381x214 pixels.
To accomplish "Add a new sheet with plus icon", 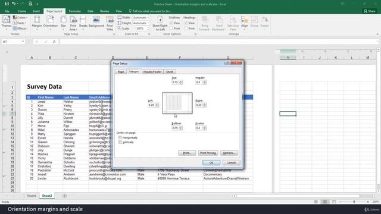I will pos(64,196).
